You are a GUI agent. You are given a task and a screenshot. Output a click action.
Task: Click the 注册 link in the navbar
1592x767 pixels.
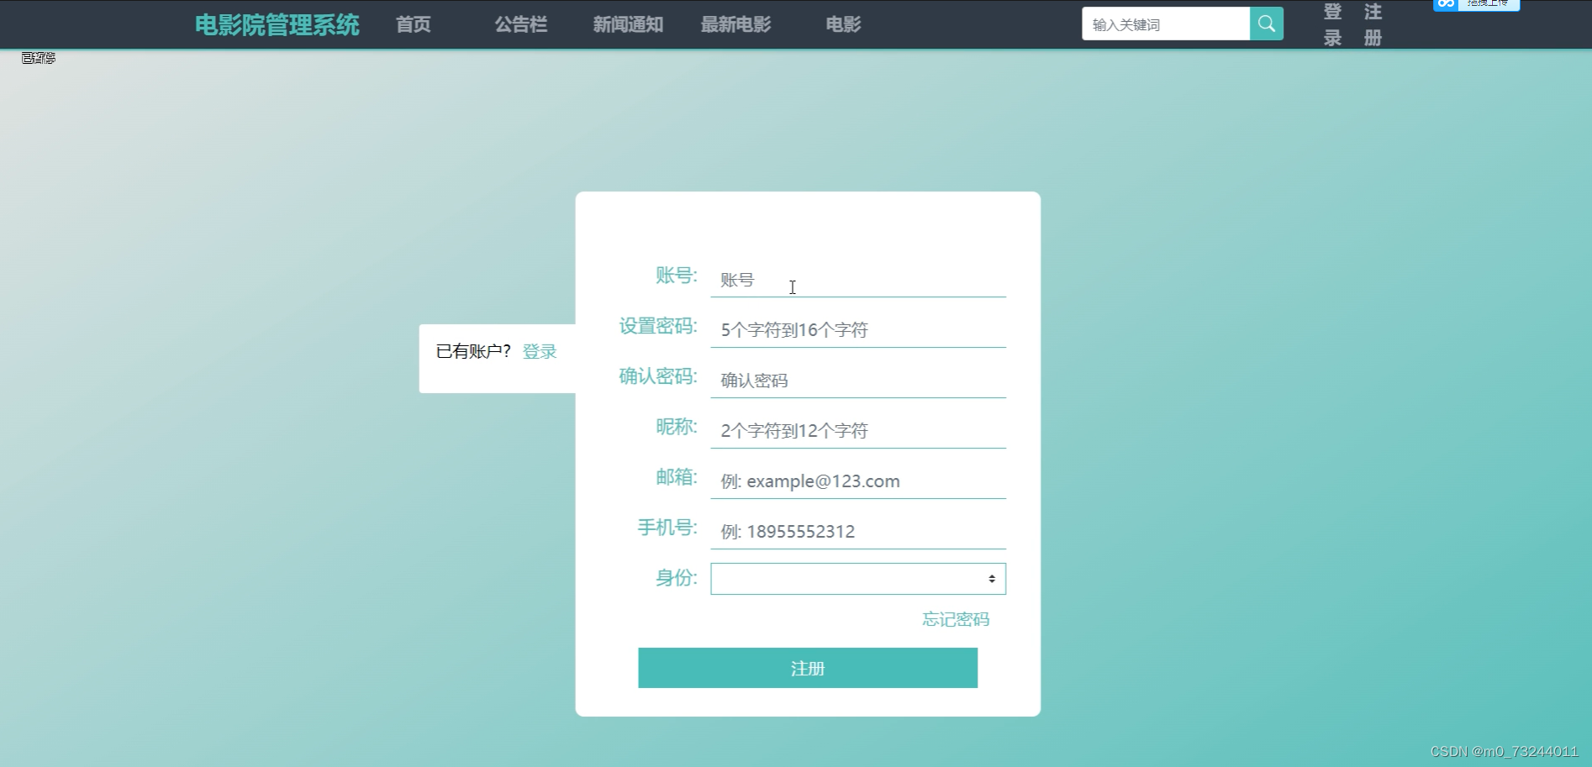[1373, 24]
